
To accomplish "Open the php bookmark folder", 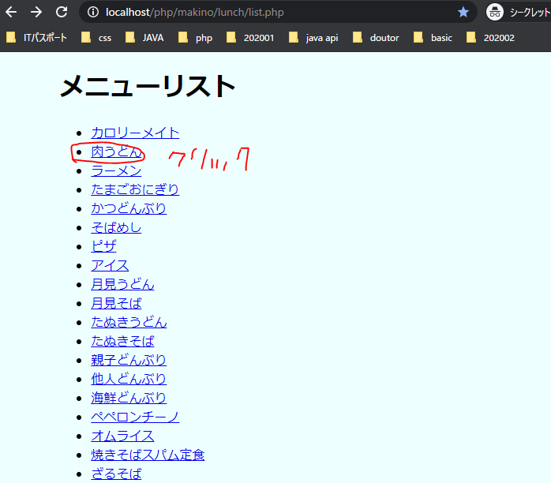I will 196,38.
